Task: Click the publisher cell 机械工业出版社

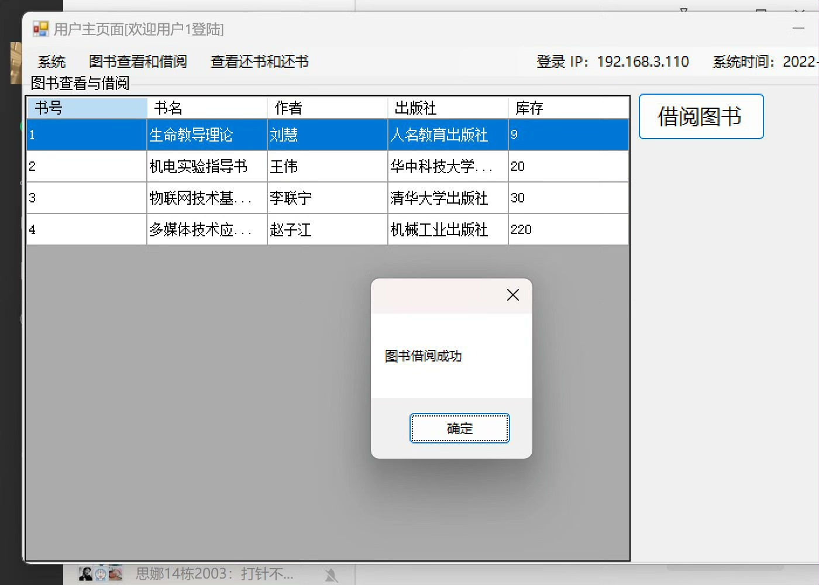Action: 448,230
